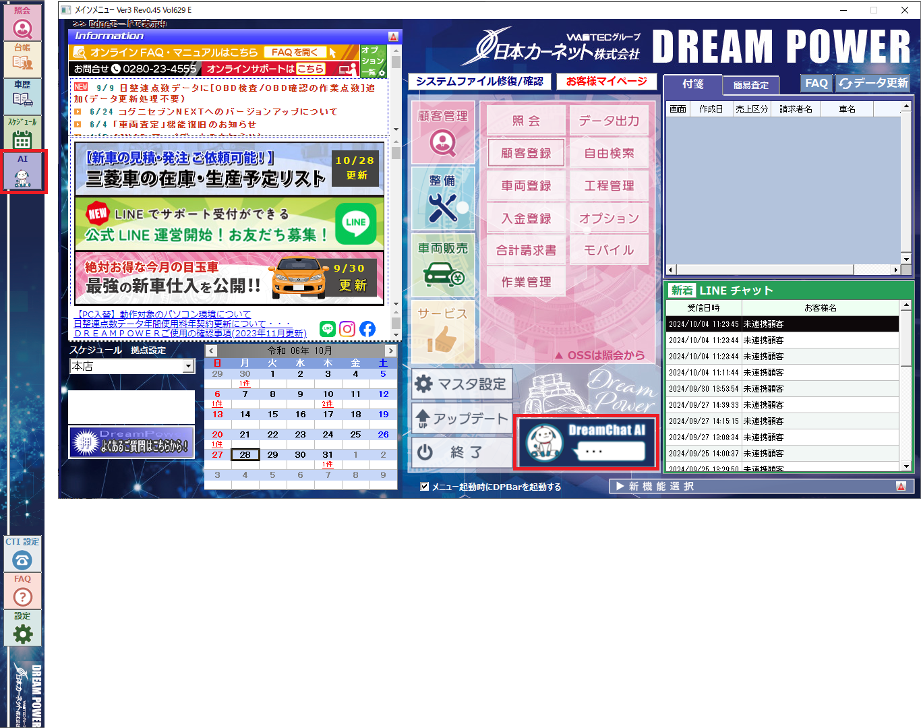Open the DREAMPOWERご使用の確認事項 link
The image size is (921, 728).
(x=190, y=333)
